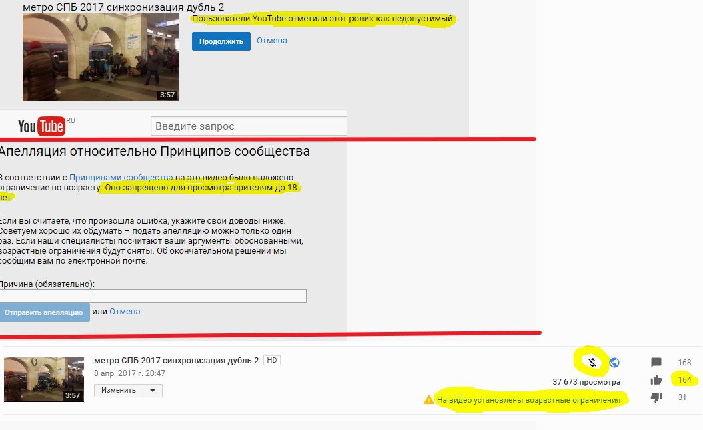This screenshot has height=430, width=703.
Task: Expand the dropdown arrow beside Изменить
Action: click(x=153, y=391)
